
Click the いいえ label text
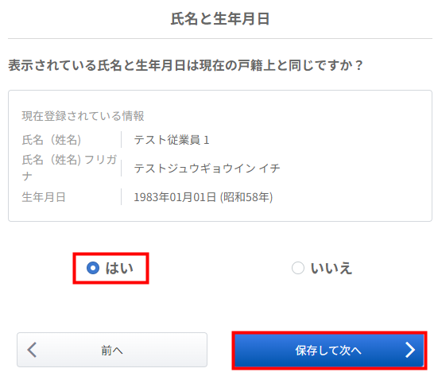tap(331, 268)
